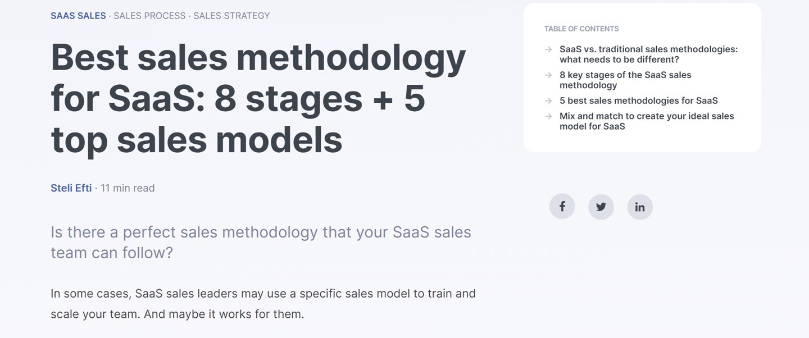Share article via Twitter icon

click(x=601, y=207)
